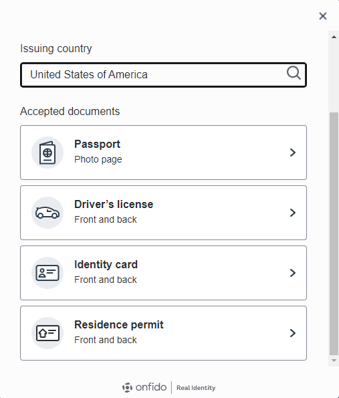Screen dimensions: 339x398
Task: Click the scrollbar up arrow
Action: [x=334, y=37]
